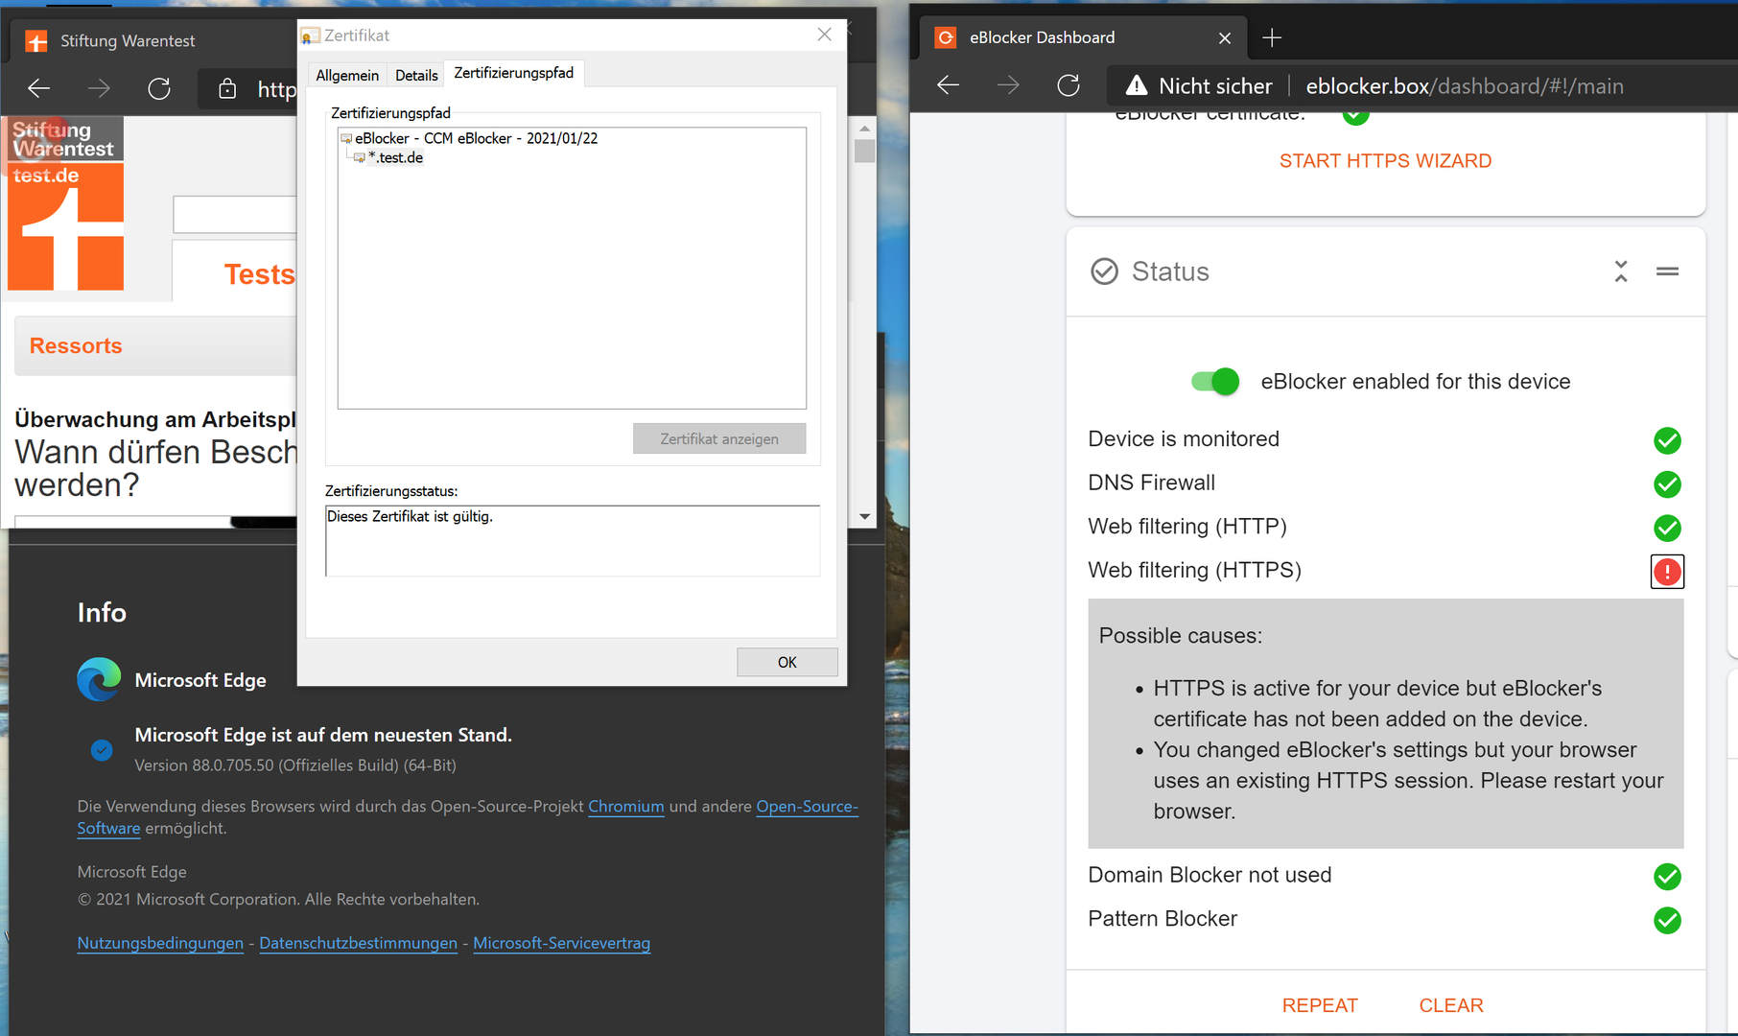The width and height of the screenshot is (1738, 1036).
Task: Click the CLEAR button
Action: point(1451,1005)
